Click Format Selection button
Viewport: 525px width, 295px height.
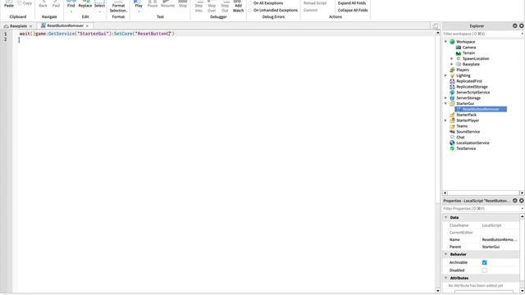pos(118,7)
